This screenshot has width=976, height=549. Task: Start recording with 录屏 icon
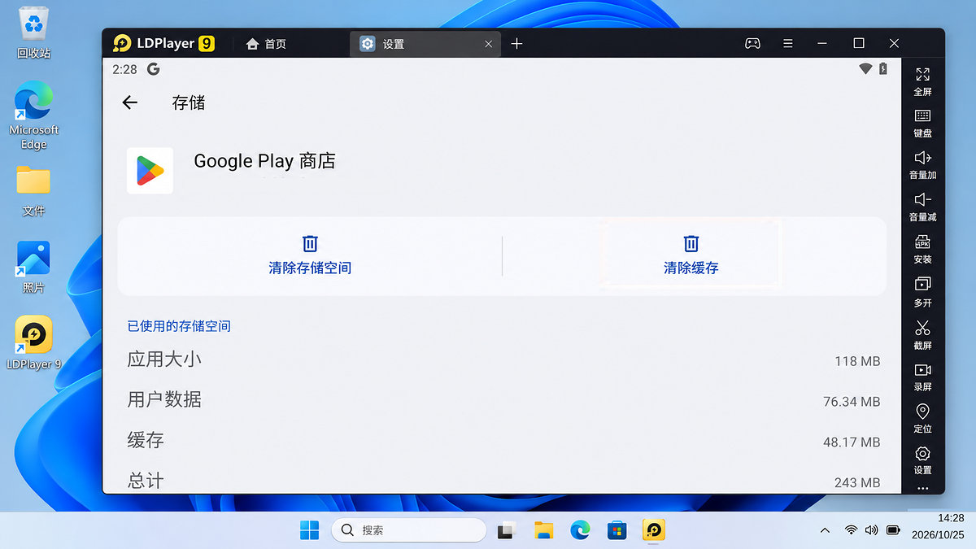[x=922, y=377]
